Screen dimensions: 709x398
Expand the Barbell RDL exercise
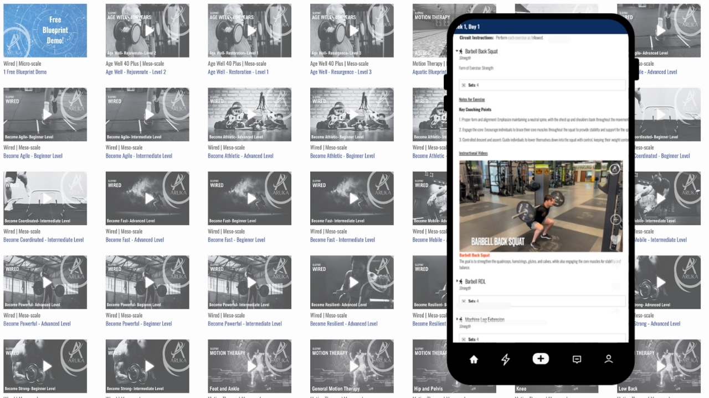(x=456, y=281)
